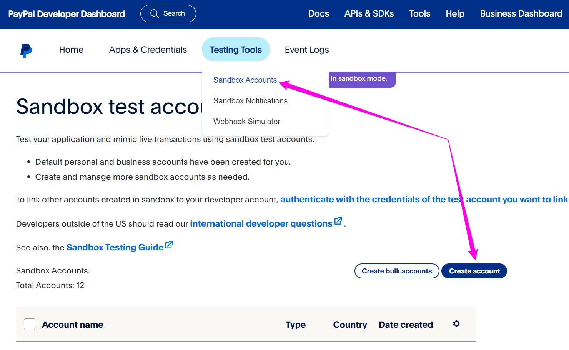Select Sandbox Accounts from the open menu
Viewport: 569px width, 350px height.
click(x=245, y=80)
